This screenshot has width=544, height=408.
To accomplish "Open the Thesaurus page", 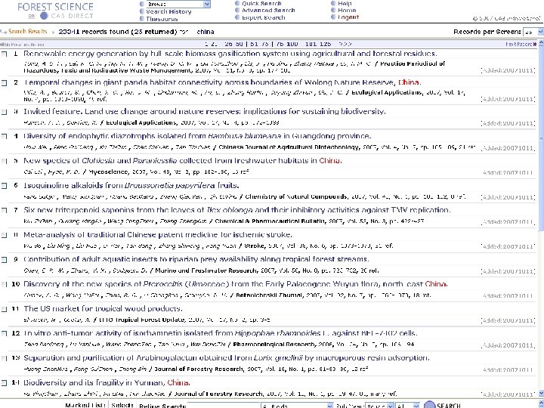I will pyautogui.click(x=162, y=19).
